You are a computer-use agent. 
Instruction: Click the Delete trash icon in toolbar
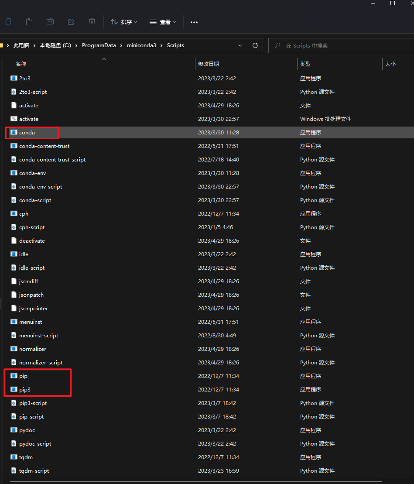click(92, 22)
